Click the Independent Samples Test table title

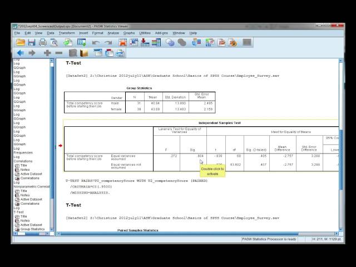[x=220, y=123]
